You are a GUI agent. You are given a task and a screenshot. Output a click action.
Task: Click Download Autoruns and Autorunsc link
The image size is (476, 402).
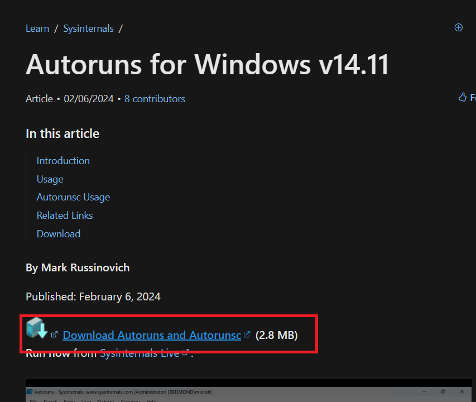coord(152,335)
